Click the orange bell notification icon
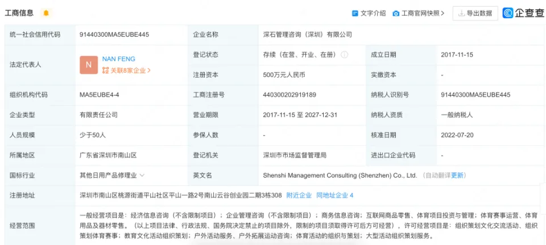The height and width of the screenshot is (245, 546). 45,13
